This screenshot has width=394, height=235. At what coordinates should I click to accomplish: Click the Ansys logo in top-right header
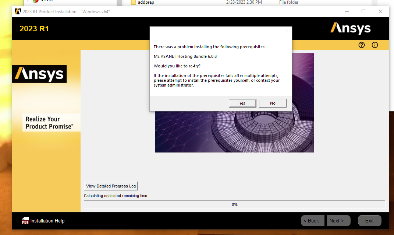(350, 28)
